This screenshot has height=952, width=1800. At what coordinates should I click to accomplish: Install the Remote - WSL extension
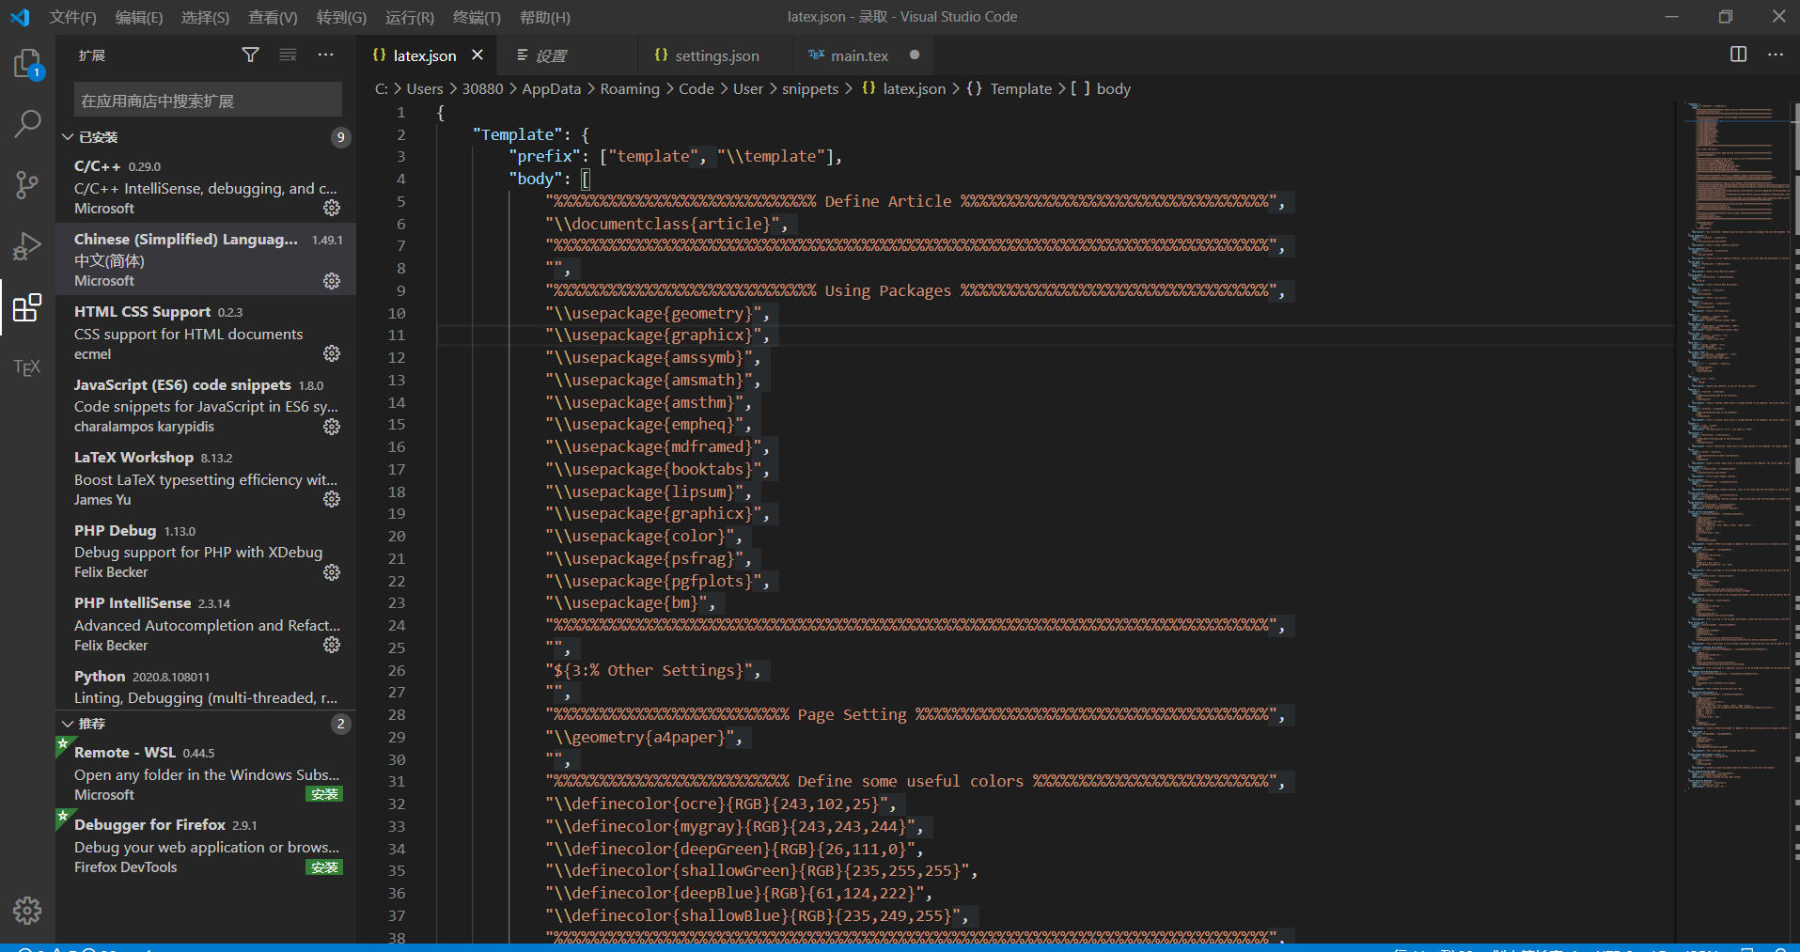tap(324, 795)
